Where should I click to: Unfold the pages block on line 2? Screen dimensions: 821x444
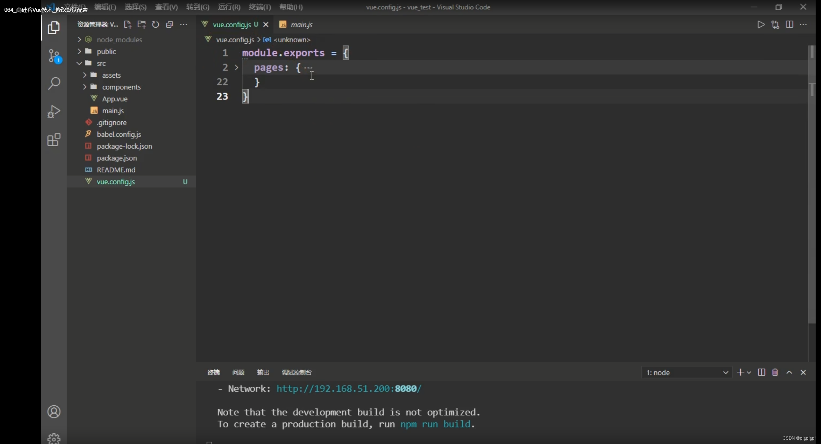pyautogui.click(x=236, y=68)
